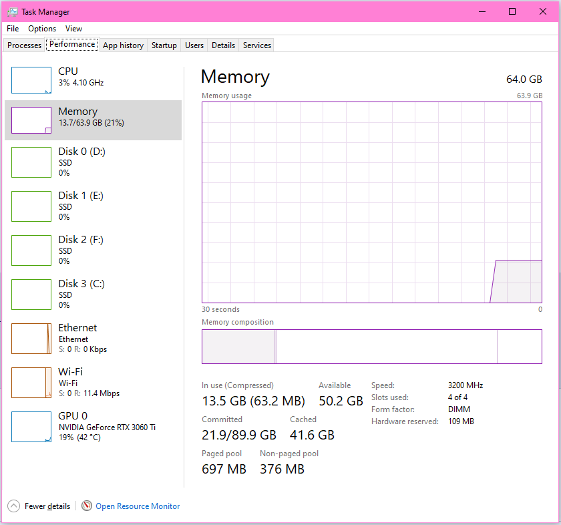The image size is (561, 525).
Task: Switch to the Details tab
Action: [223, 45]
